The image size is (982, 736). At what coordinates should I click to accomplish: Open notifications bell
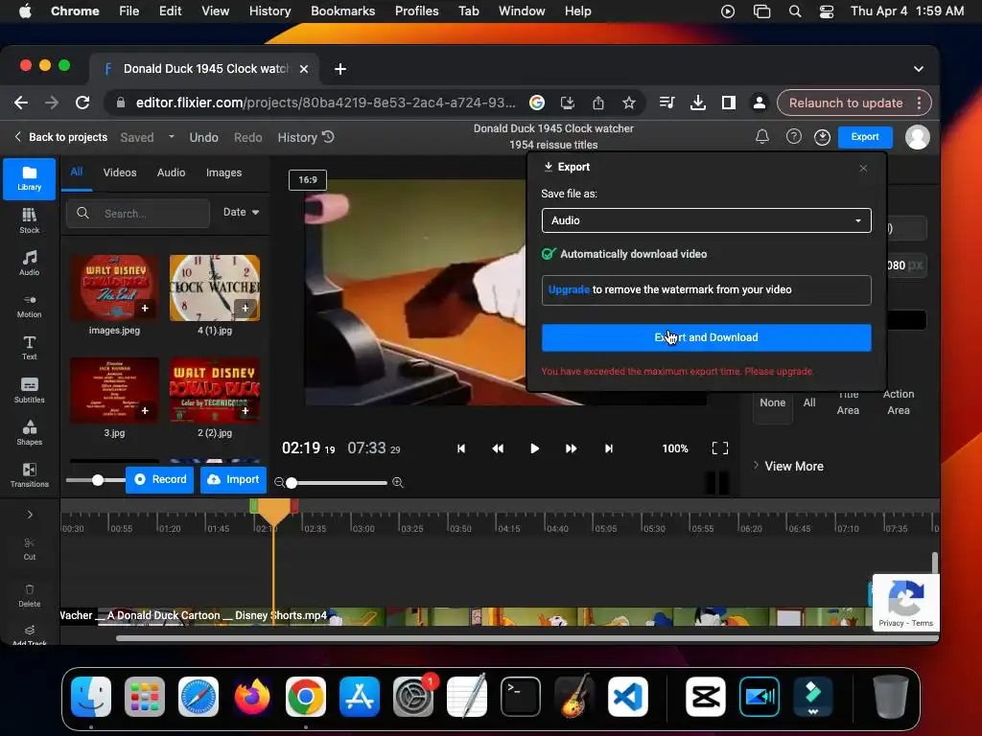click(x=762, y=136)
